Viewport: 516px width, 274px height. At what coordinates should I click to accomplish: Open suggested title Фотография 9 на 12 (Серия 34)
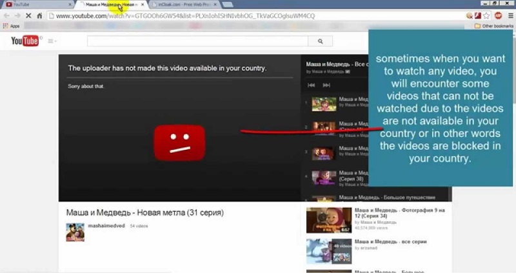[x=399, y=213]
